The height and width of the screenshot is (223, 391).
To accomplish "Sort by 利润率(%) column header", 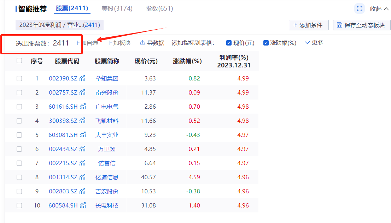I will (x=234, y=61).
